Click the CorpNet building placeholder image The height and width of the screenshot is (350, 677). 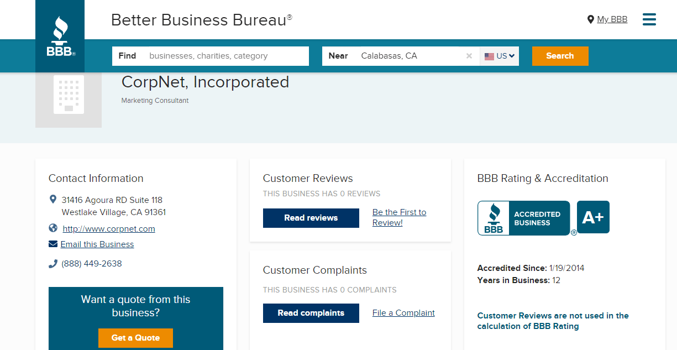tap(69, 95)
